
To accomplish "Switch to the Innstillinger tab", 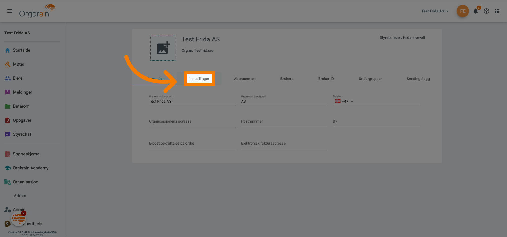I will (x=199, y=79).
